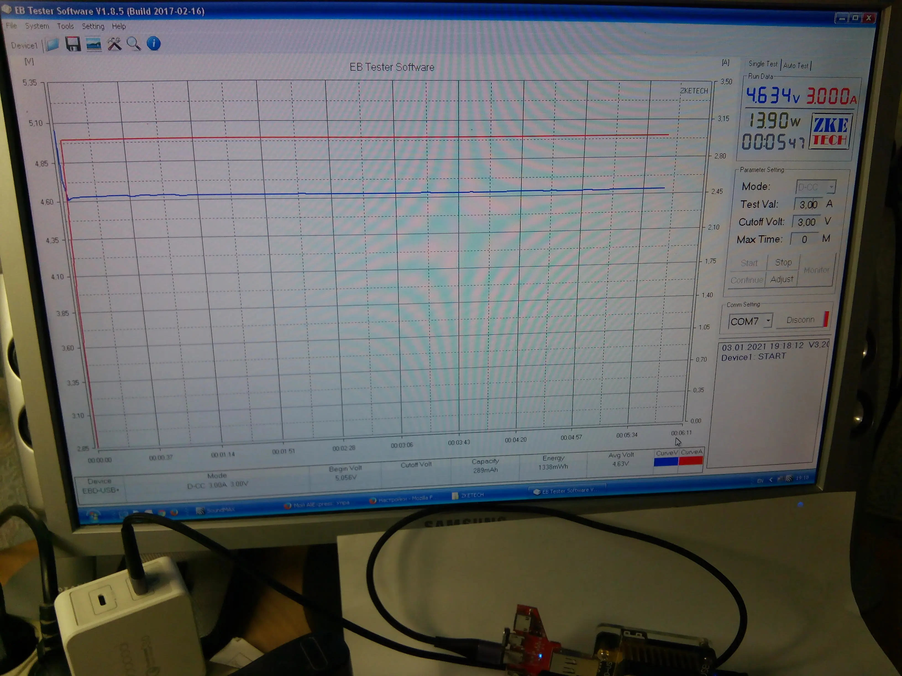Viewport: 902px width, 676px height.
Task: Click the red CurveA color swatch
Action: (x=690, y=460)
